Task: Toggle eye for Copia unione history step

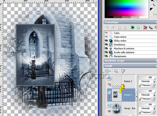Action: (x=106, y=37)
